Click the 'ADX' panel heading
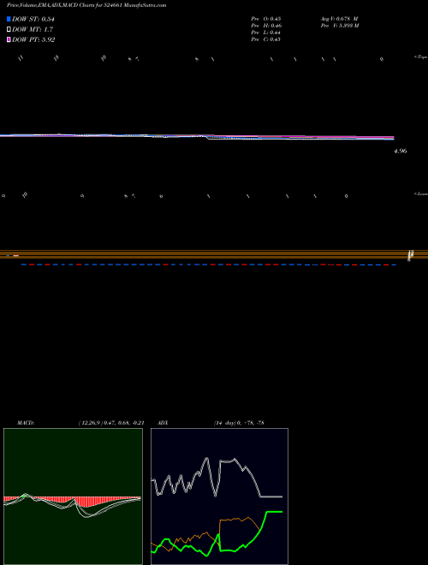 click(x=163, y=422)
